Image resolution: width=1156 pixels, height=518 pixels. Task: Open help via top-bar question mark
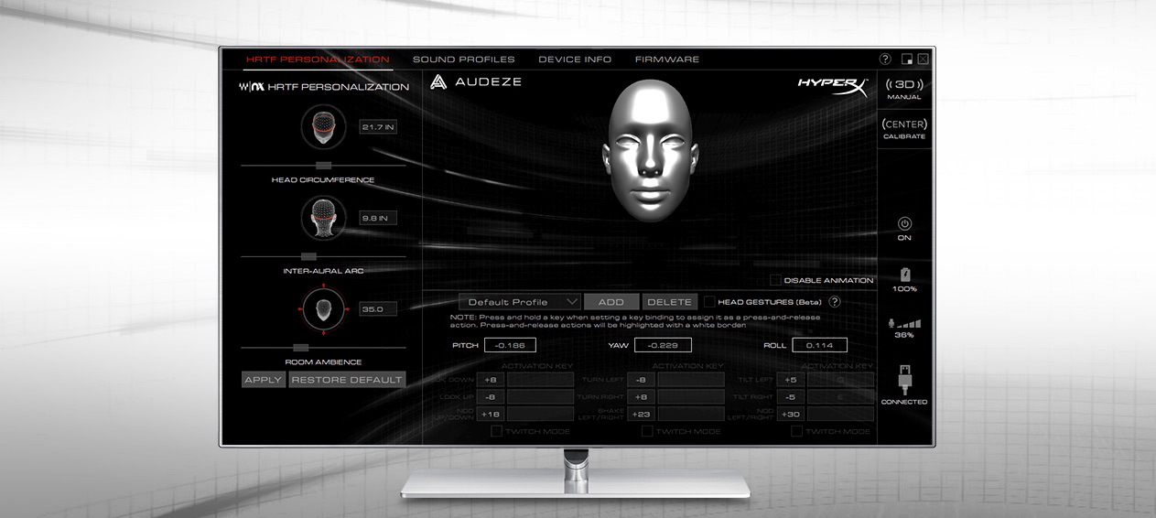(x=885, y=59)
